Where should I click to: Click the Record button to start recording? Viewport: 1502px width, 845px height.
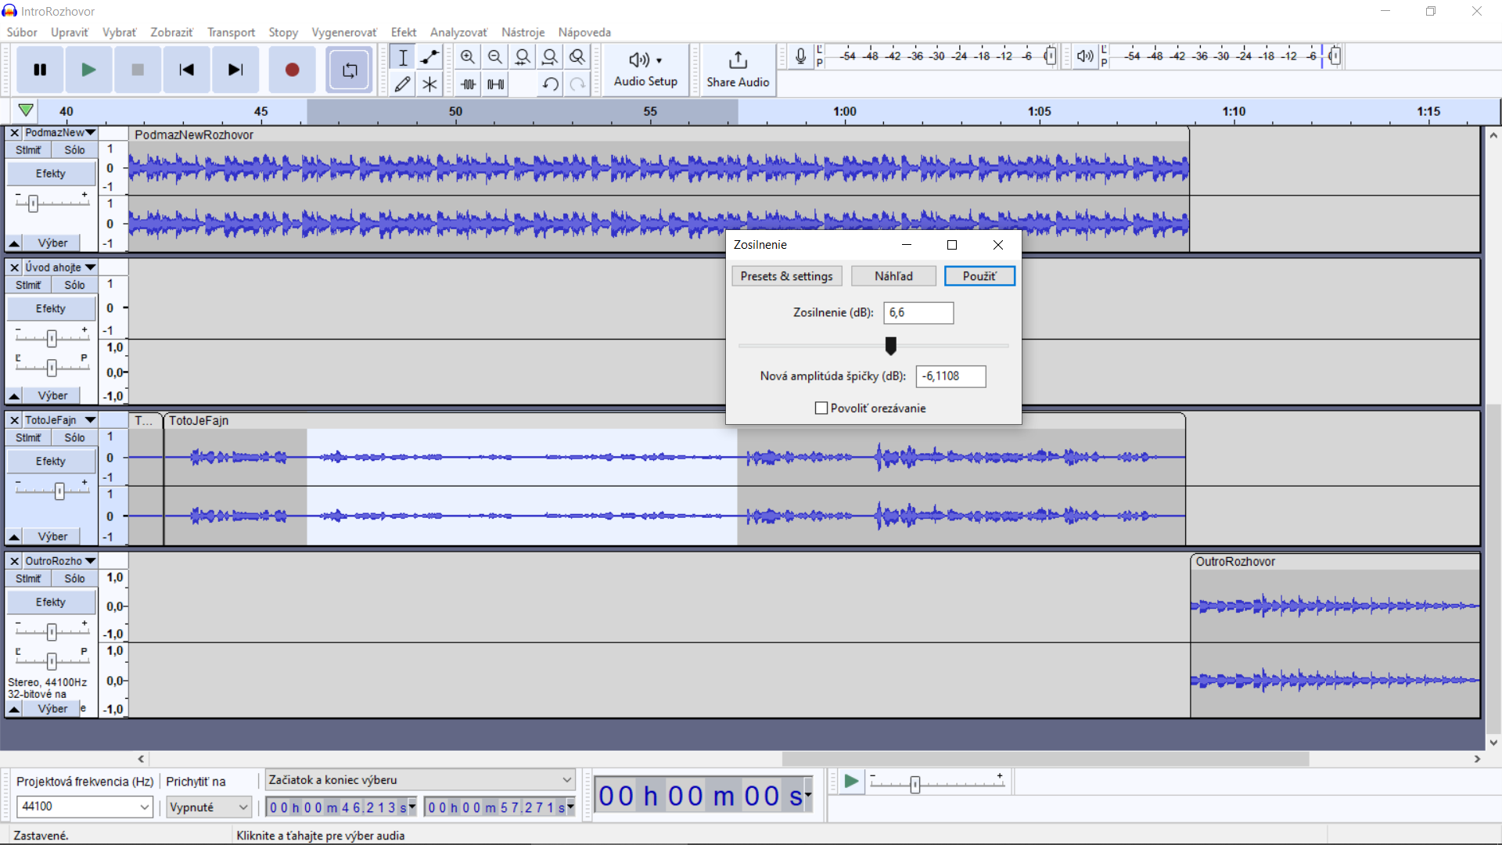(291, 70)
